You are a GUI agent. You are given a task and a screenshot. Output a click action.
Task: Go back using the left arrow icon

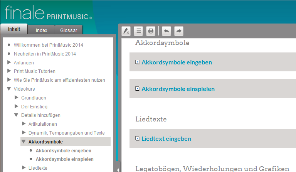166,31
